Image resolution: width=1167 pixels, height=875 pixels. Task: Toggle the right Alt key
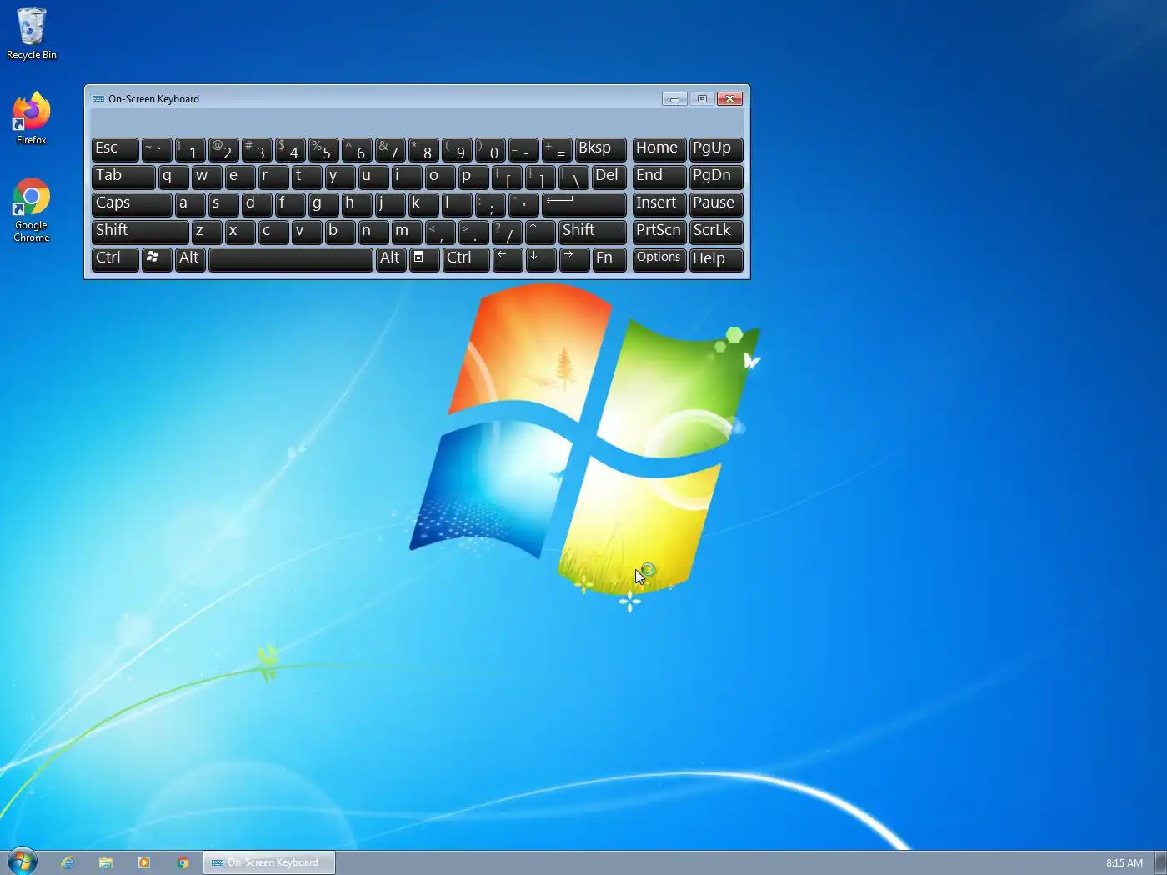tap(391, 259)
